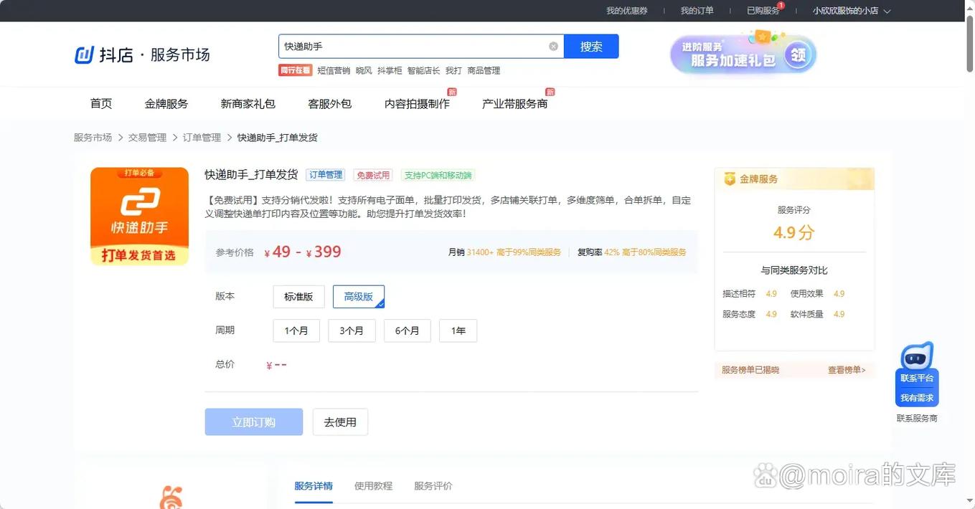This screenshot has width=975, height=509.
Task: Open the blue robot assistant icon
Action: pyautogui.click(x=917, y=356)
